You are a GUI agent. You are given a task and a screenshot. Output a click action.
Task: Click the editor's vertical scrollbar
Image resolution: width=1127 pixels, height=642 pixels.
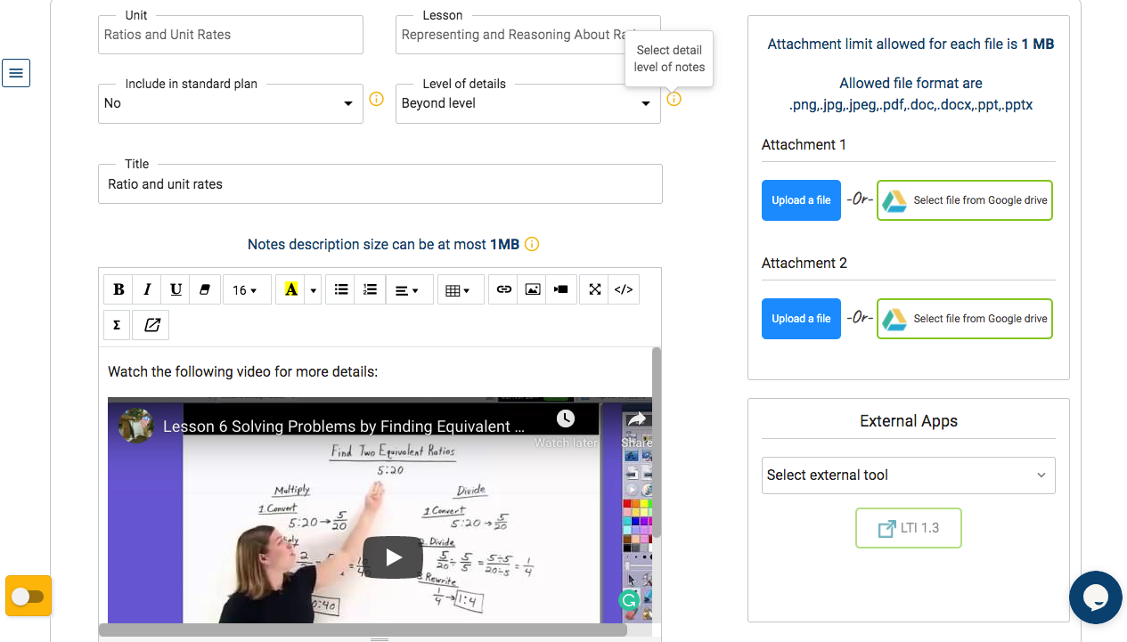pyautogui.click(x=657, y=443)
